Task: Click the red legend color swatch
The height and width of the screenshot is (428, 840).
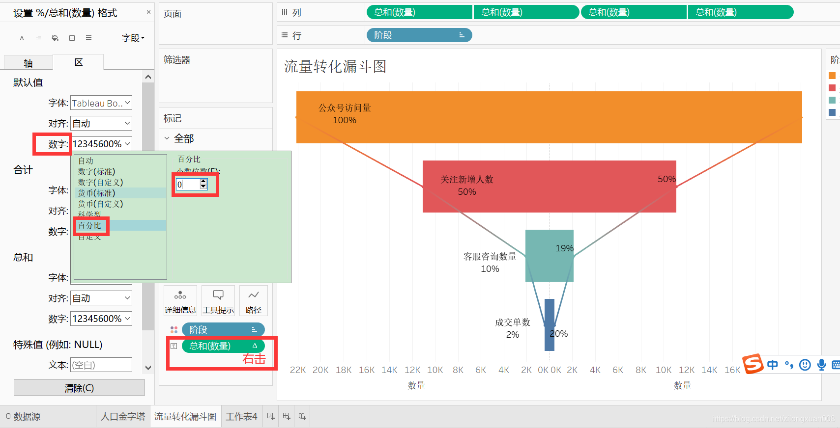Action: pyautogui.click(x=832, y=88)
